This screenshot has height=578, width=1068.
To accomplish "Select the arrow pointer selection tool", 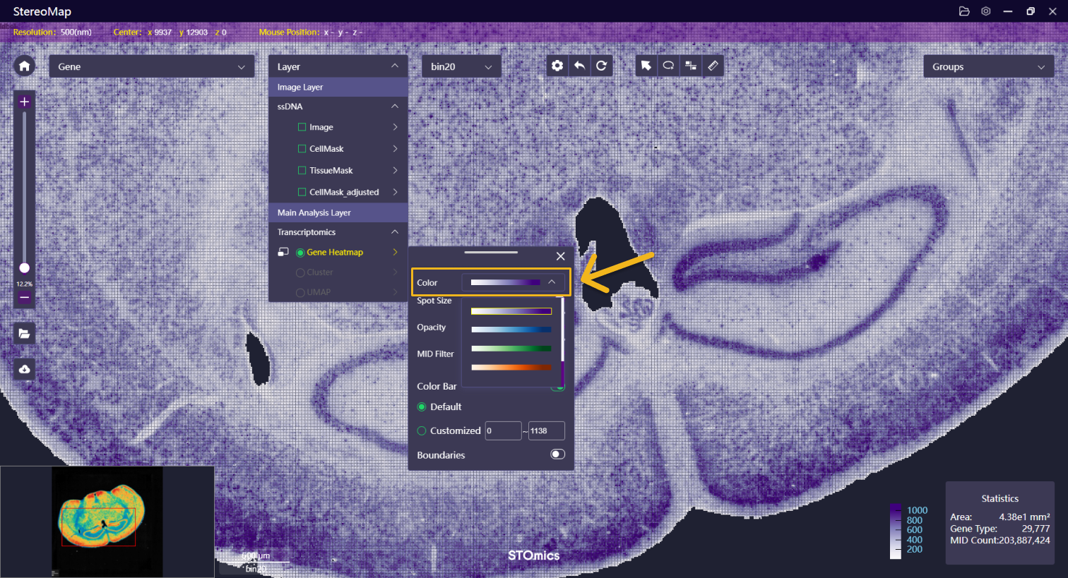I will 646,66.
